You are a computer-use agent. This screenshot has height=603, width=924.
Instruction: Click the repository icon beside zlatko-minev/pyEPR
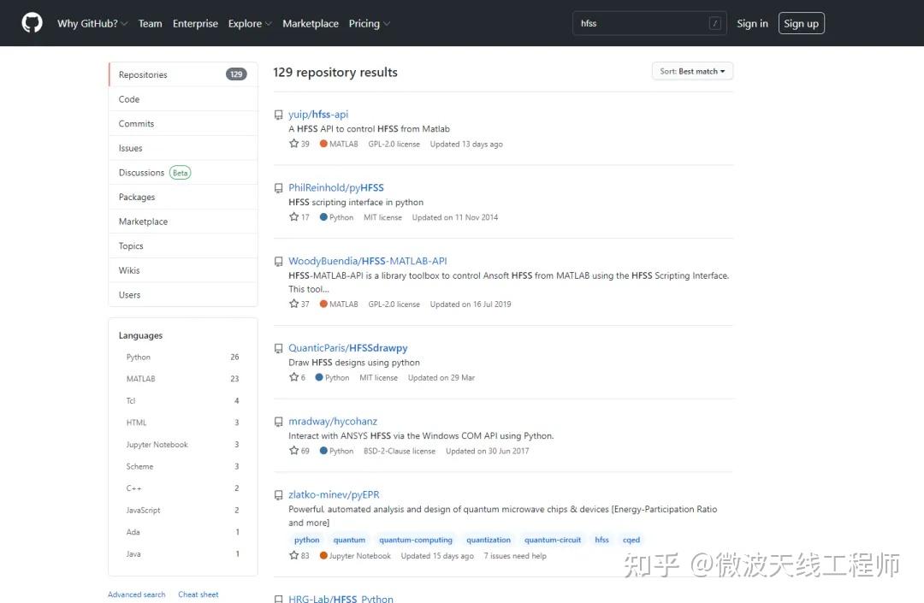point(278,495)
